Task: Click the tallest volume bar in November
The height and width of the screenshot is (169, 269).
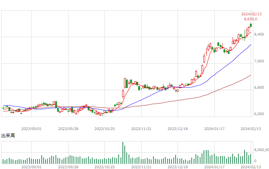Action: tap(123, 153)
